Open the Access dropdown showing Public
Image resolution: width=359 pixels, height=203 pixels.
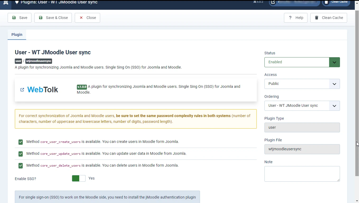[x=302, y=84]
